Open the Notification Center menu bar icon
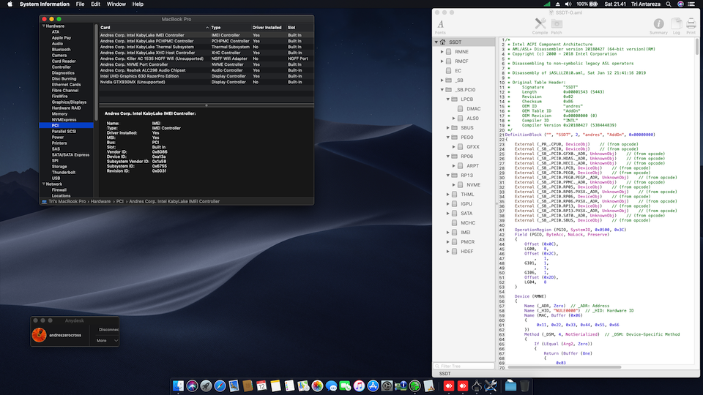 tap(691, 4)
